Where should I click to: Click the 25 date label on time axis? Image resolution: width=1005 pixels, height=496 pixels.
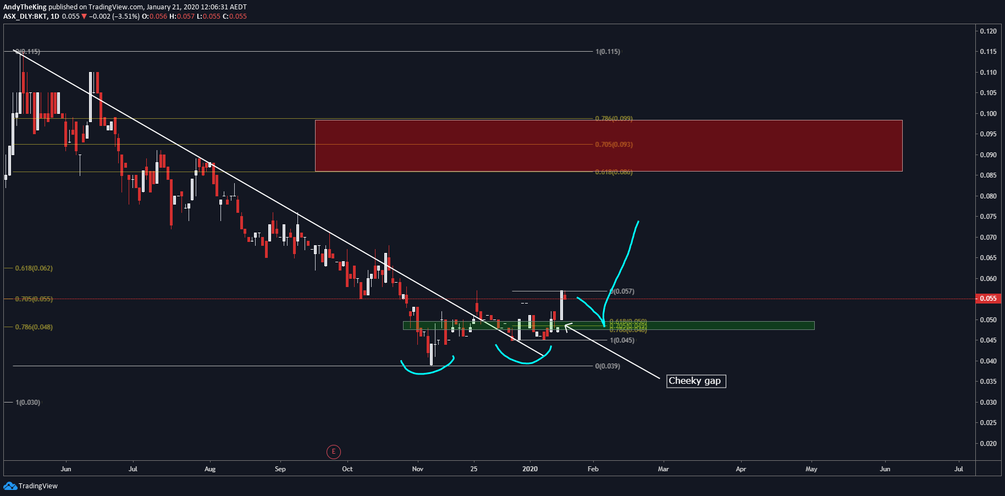click(x=474, y=469)
